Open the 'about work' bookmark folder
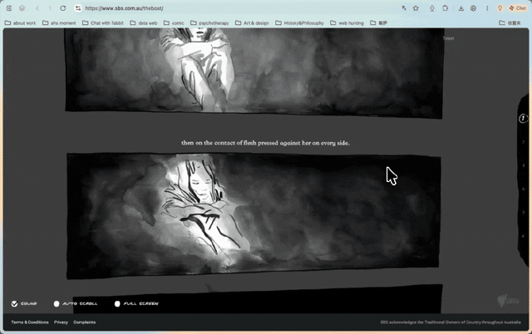532x334 pixels. click(20, 23)
